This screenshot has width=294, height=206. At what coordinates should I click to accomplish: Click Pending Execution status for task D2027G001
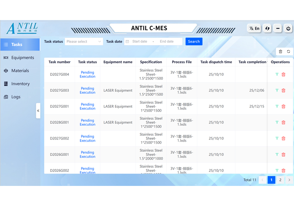point(88,106)
